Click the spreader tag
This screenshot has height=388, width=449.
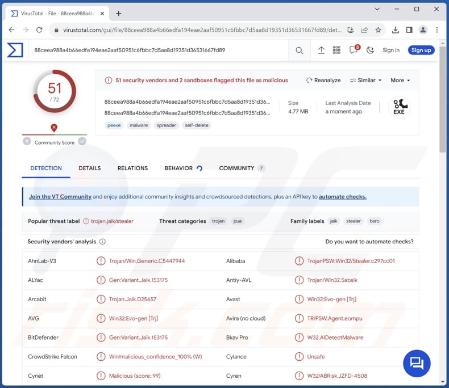click(167, 125)
